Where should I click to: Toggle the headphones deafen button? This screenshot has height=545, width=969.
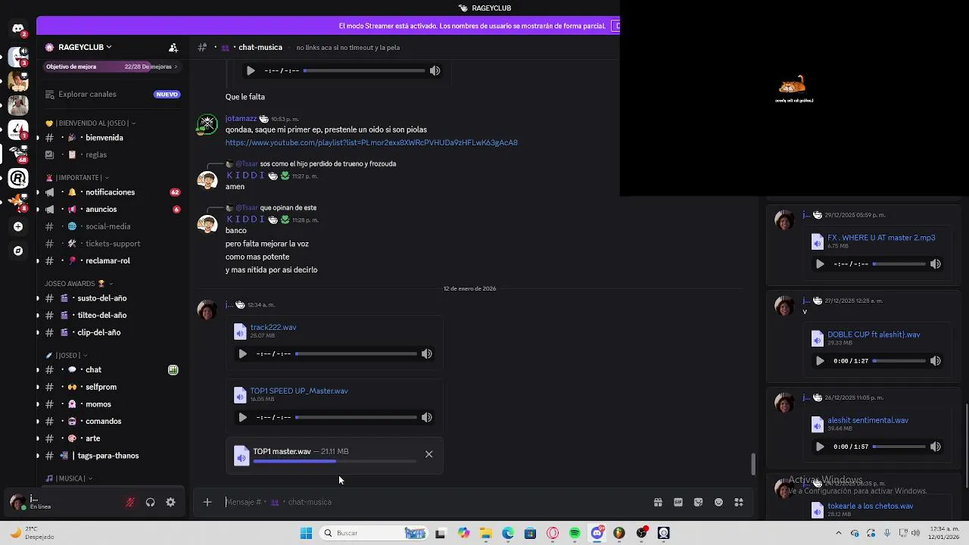click(150, 502)
